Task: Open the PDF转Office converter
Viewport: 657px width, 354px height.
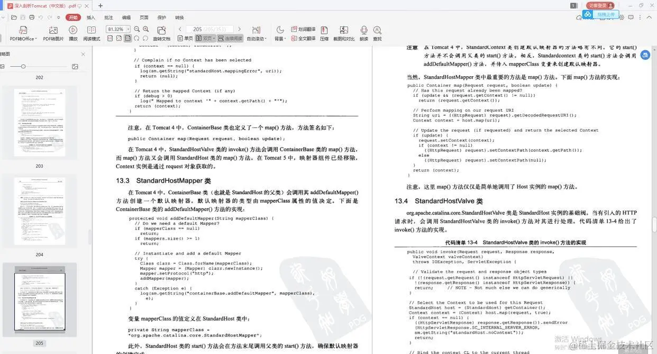Action: [x=23, y=33]
